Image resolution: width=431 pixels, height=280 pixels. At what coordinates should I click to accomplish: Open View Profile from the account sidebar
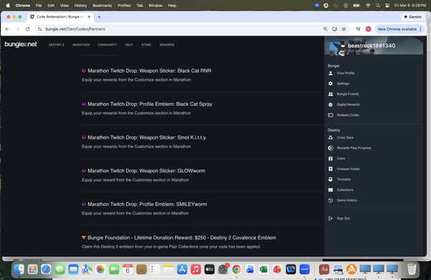pos(345,73)
